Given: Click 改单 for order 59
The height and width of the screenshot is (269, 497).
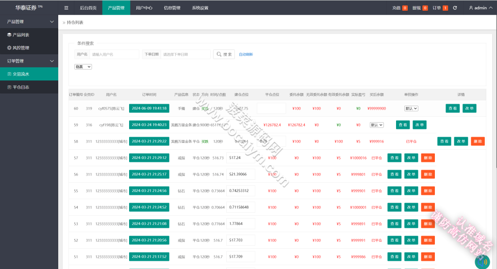Looking at the screenshot, I should click(x=420, y=125).
